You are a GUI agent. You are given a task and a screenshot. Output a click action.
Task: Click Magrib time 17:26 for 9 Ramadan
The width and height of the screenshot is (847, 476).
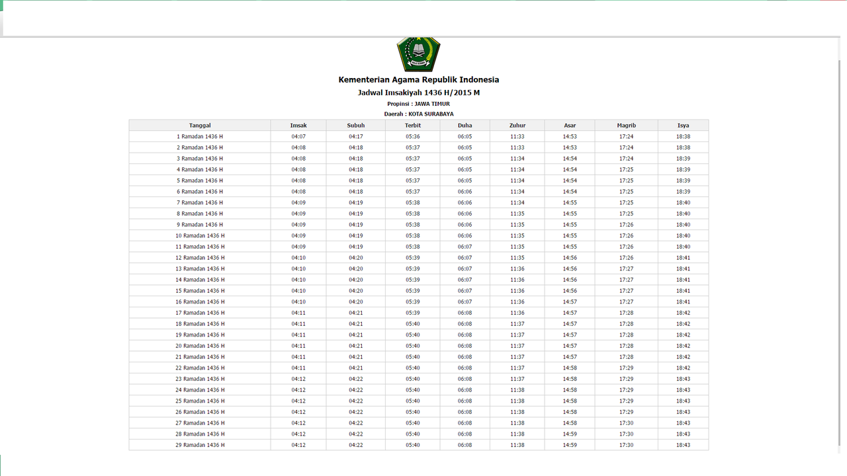(627, 225)
